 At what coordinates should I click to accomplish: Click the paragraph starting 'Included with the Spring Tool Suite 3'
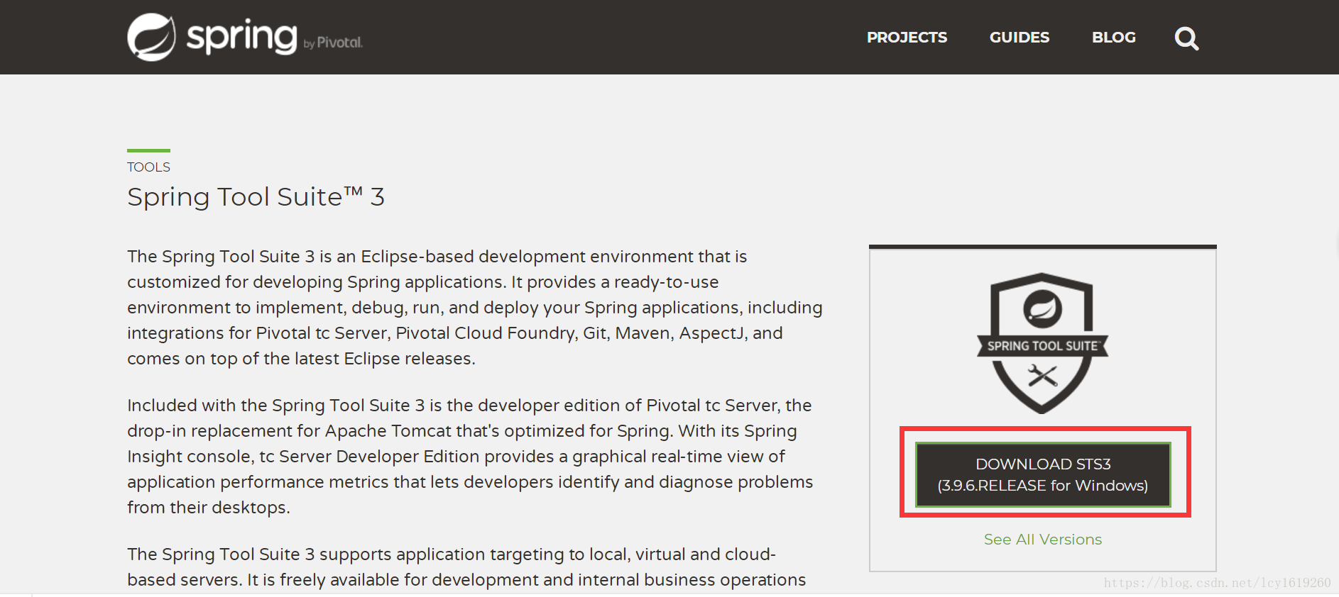click(x=470, y=457)
